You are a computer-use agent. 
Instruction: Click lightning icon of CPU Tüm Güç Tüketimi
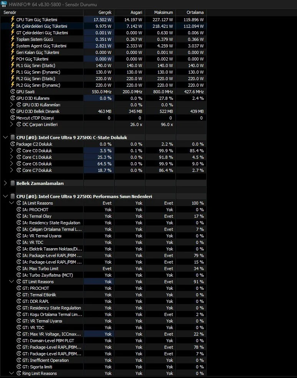(13, 19)
